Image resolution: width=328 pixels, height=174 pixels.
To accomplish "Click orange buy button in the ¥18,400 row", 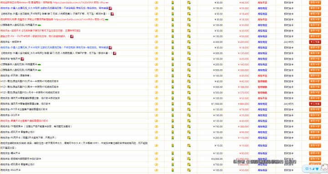I will coord(315,14).
